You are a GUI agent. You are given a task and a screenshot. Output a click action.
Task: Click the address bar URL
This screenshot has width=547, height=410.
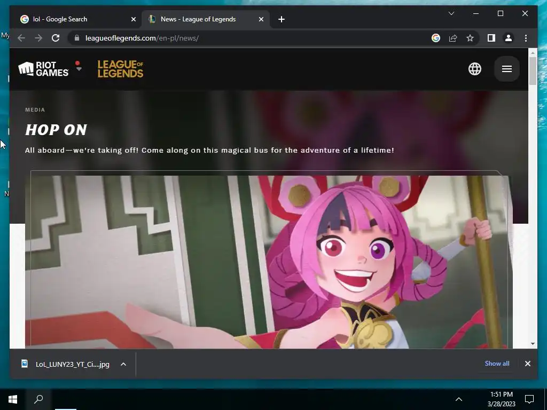pyautogui.click(x=142, y=38)
